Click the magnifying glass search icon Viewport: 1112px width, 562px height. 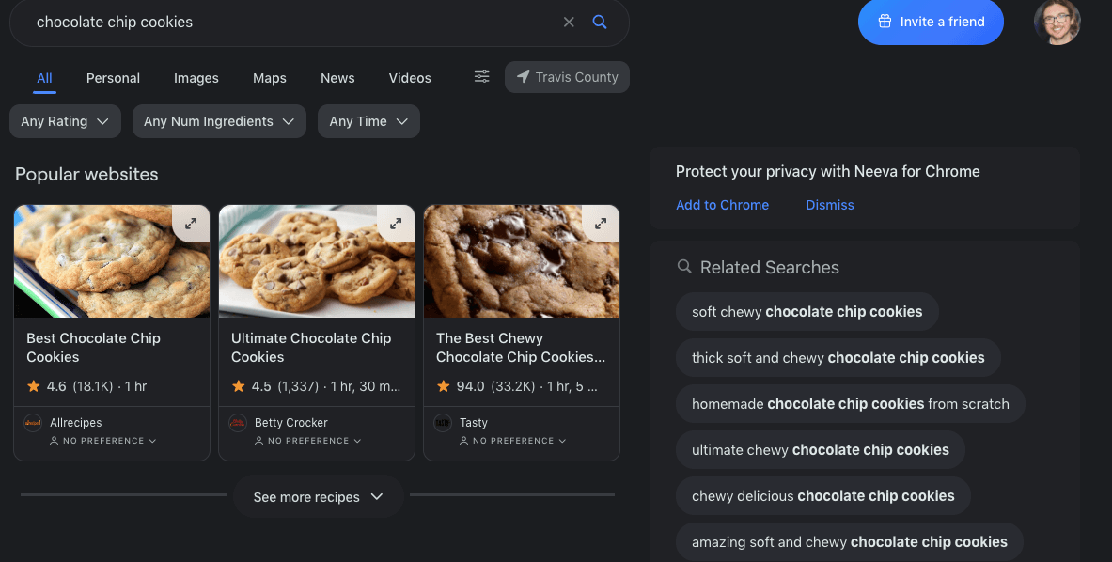[x=600, y=22]
